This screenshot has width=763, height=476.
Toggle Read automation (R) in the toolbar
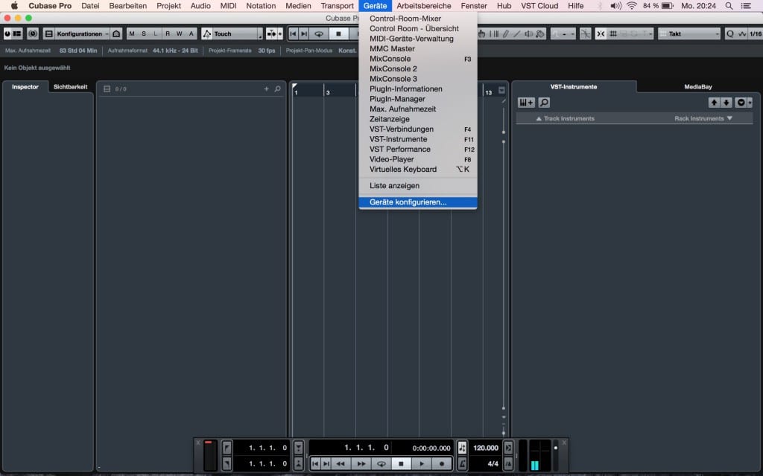coord(168,34)
